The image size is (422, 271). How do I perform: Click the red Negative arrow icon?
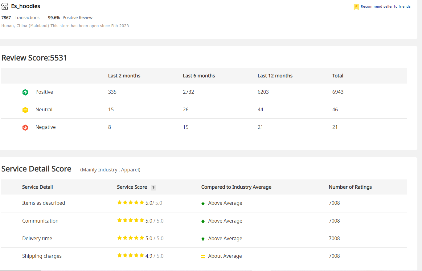coord(25,127)
